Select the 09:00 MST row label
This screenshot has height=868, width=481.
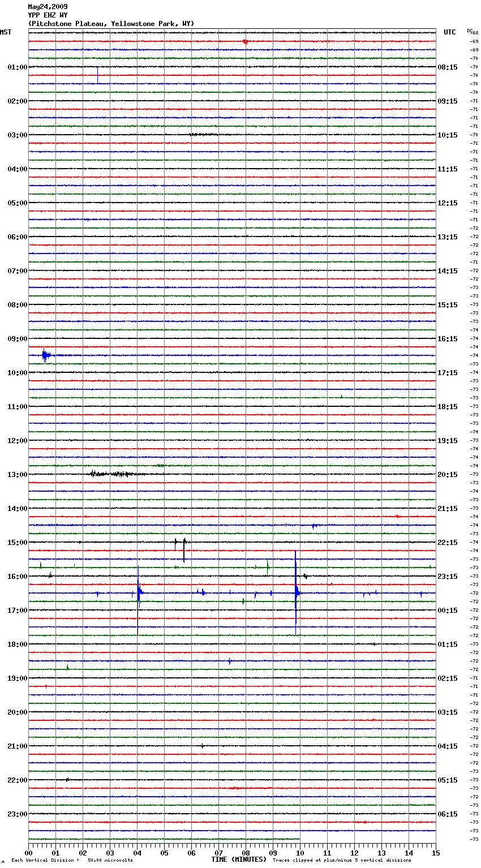(x=18, y=339)
